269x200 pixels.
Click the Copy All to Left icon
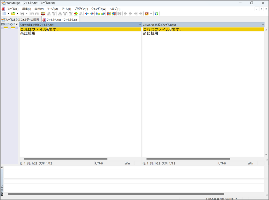(114, 14)
